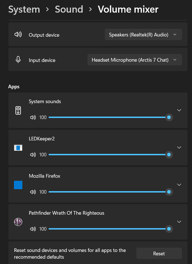Expand the System sounds row chevron

click(x=179, y=110)
